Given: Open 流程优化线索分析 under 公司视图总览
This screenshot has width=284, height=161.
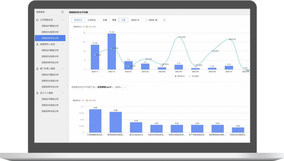Looking at the screenshot, I should [x=50, y=32].
